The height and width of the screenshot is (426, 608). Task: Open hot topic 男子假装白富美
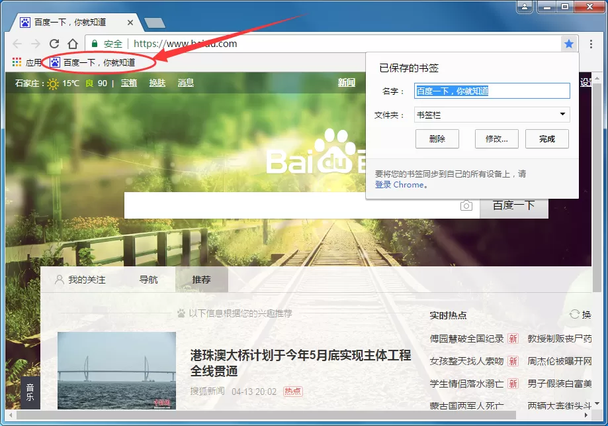tap(560, 384)
